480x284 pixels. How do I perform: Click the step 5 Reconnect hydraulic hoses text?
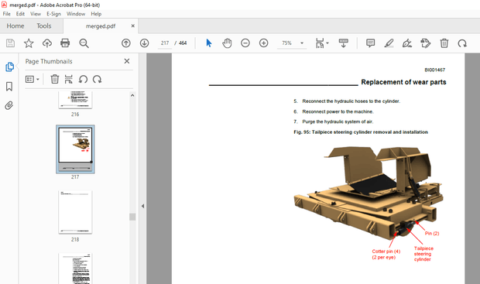point(351,101)
